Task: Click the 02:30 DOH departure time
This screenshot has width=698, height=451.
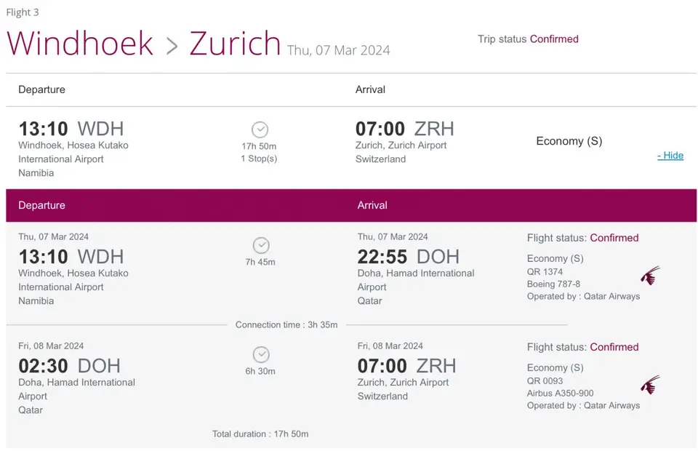Action: coord(70,366)
